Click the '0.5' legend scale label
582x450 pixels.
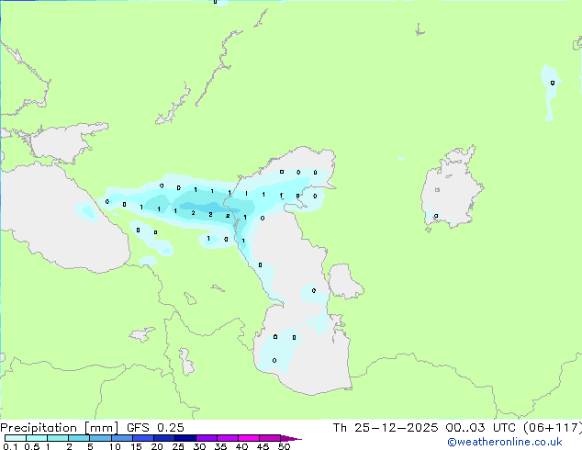click(x=32, y=446)
